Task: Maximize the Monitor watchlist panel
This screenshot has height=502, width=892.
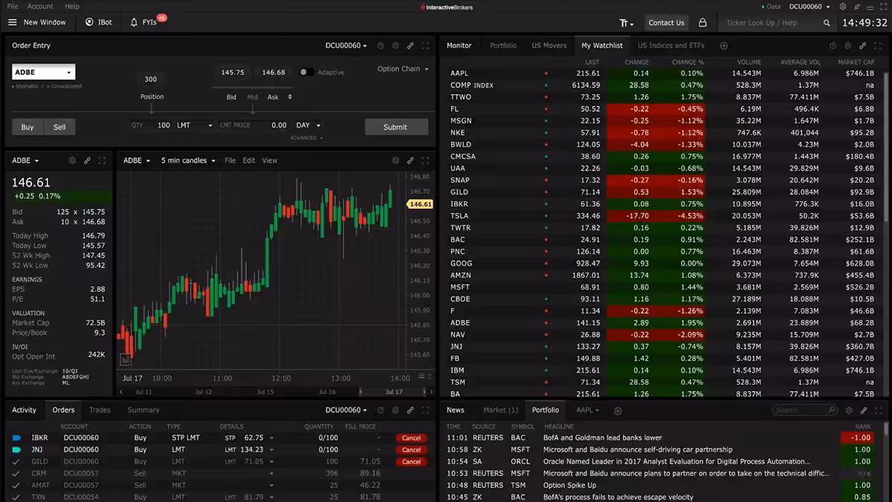Action: click(x=878, y=46)
